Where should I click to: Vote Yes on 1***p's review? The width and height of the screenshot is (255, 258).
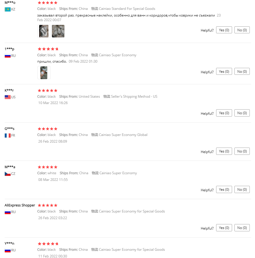[224, 71]
